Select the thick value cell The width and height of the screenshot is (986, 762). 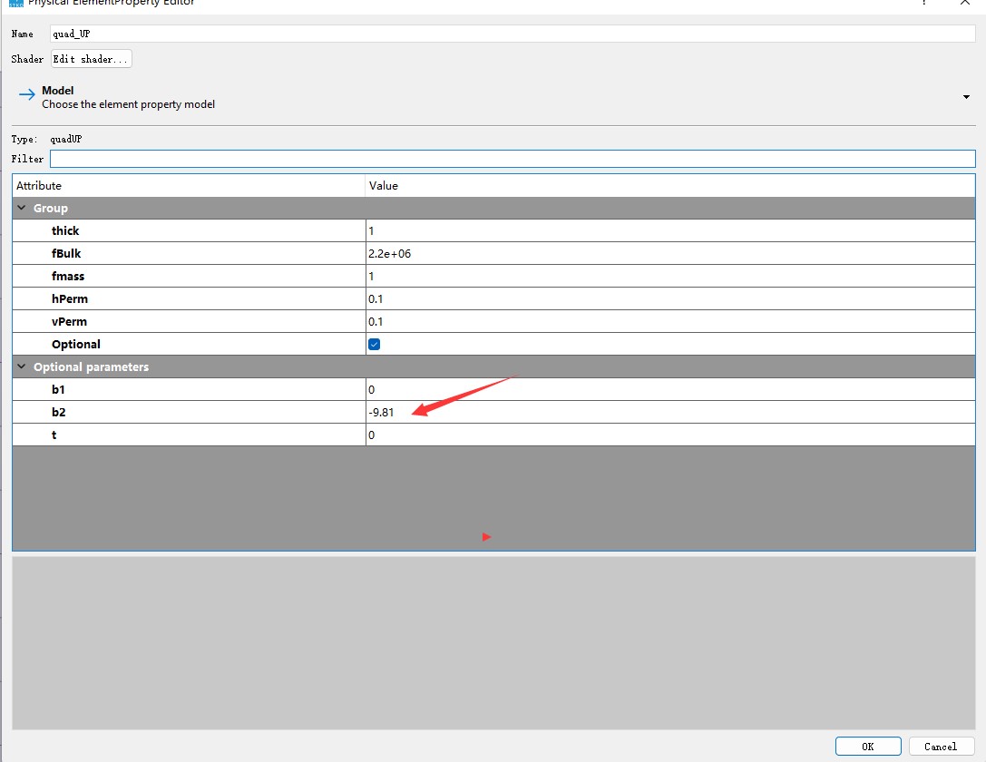tap(670, 230)
